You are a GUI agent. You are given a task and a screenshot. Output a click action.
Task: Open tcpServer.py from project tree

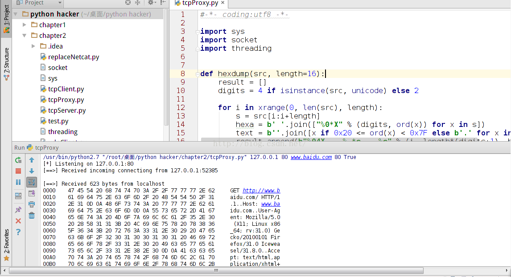point(67,111)
